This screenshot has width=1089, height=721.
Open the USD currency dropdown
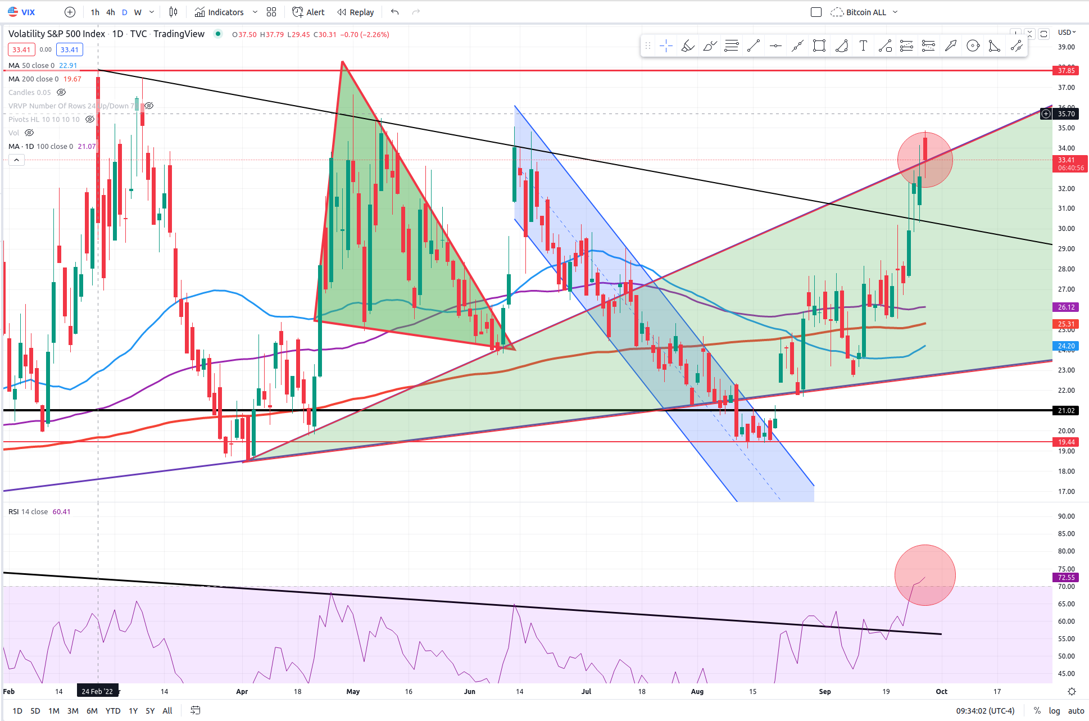coord(1067,33)
